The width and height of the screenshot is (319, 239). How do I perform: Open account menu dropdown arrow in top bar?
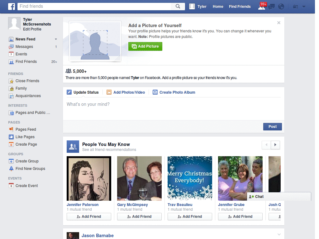[x=304, y=7]
